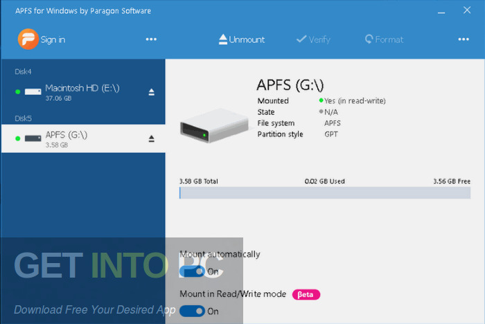Toggle Mount in Read/Write mode switch

coord(192,311)
